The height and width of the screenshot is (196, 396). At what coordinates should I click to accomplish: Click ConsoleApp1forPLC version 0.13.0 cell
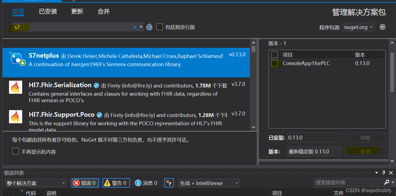tap(362, 63)
